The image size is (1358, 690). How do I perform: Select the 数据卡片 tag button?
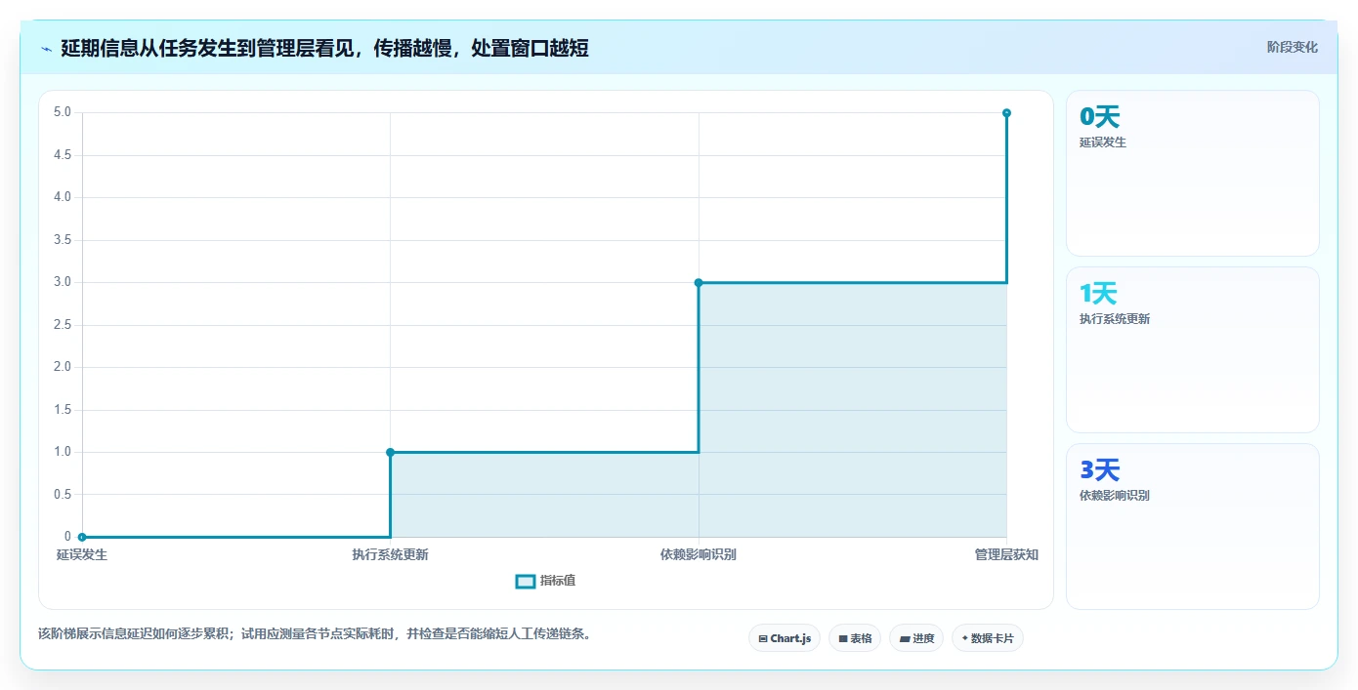988,638
